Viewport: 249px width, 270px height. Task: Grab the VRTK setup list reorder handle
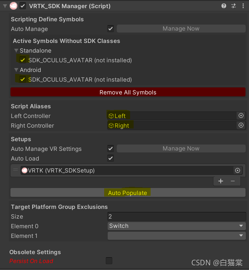click(15, 170)
